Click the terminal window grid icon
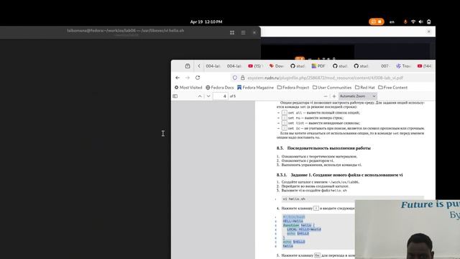The width and height of the screenshot is (460, 259). pos(232,32)
